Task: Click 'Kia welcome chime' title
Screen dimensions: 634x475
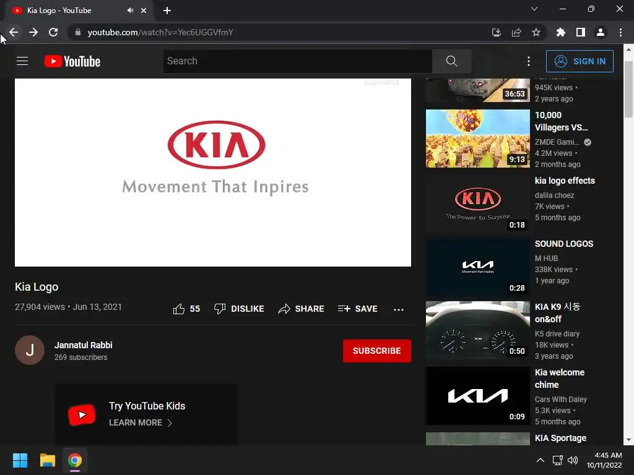Action: (560, 379)
